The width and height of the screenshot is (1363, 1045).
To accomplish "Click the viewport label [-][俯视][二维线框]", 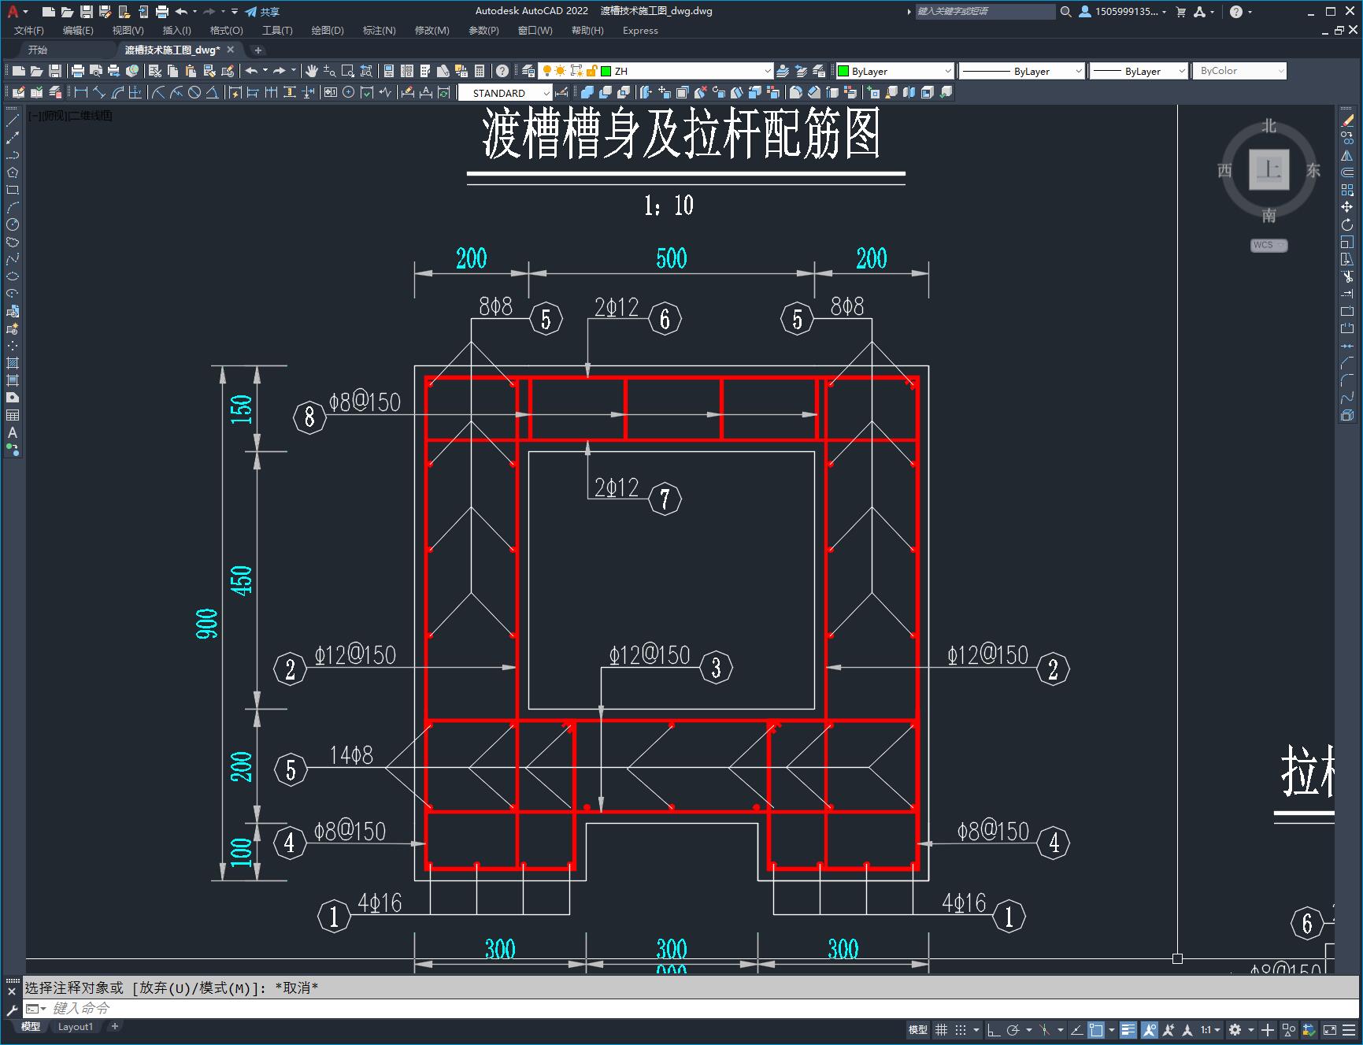I will tap(70, 116).
